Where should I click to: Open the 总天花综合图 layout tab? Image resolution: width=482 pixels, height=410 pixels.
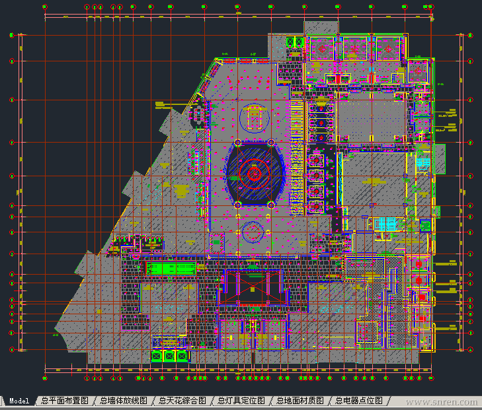(182, 401)
